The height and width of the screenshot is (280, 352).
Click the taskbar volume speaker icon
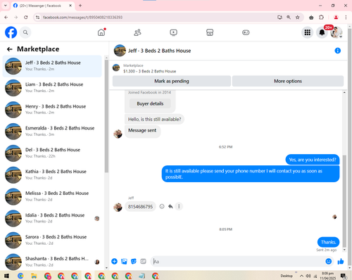click(x=308, y=276)
